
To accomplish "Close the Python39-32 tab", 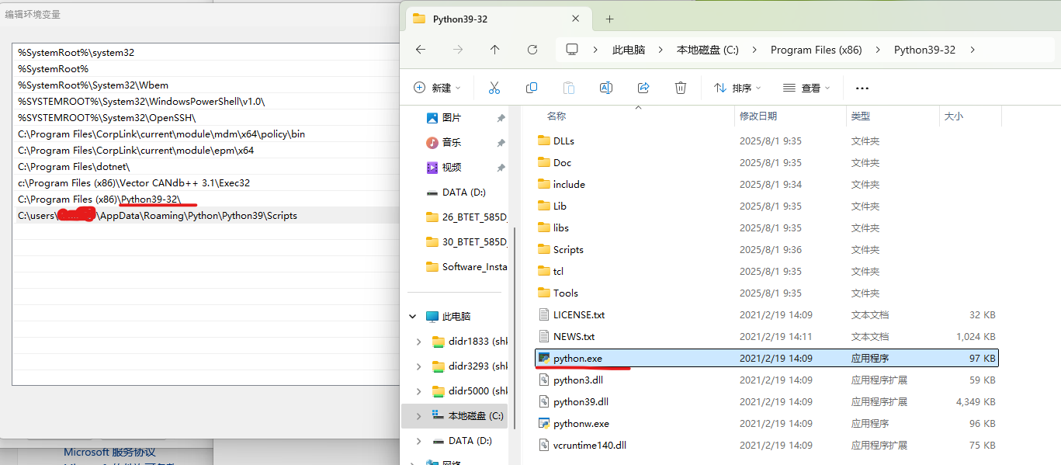I will pos(576,19).
